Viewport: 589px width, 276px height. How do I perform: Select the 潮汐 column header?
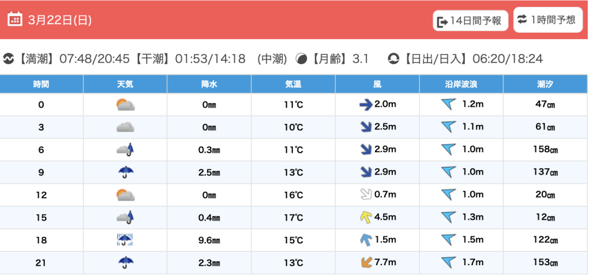(545, 84)
